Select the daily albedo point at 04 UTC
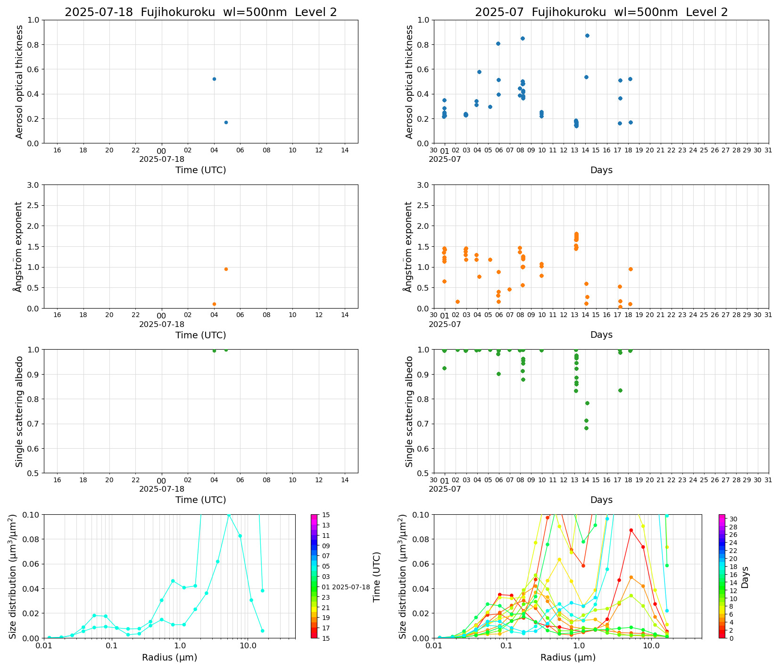This screenshot has height=670, width=780. (214, 351)
